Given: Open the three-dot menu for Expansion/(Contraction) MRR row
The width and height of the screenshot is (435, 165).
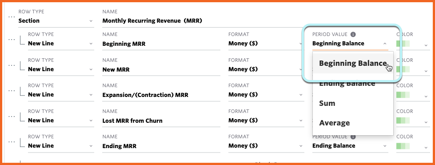Looking at the screenshot, I should (x=12, y=91).
